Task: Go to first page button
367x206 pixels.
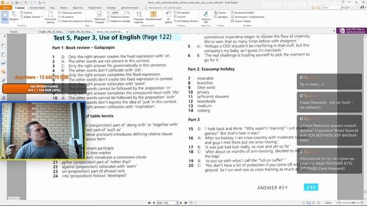Action: point(149,203)
